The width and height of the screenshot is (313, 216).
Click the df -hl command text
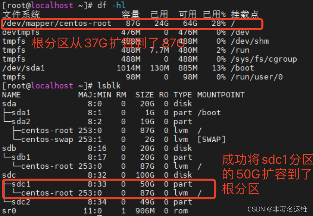pos(111,5)
